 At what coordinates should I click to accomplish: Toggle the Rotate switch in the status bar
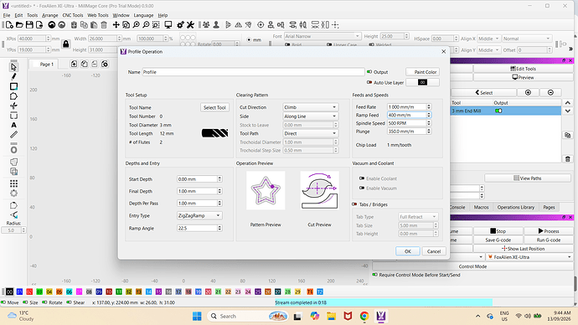(44, 302)
